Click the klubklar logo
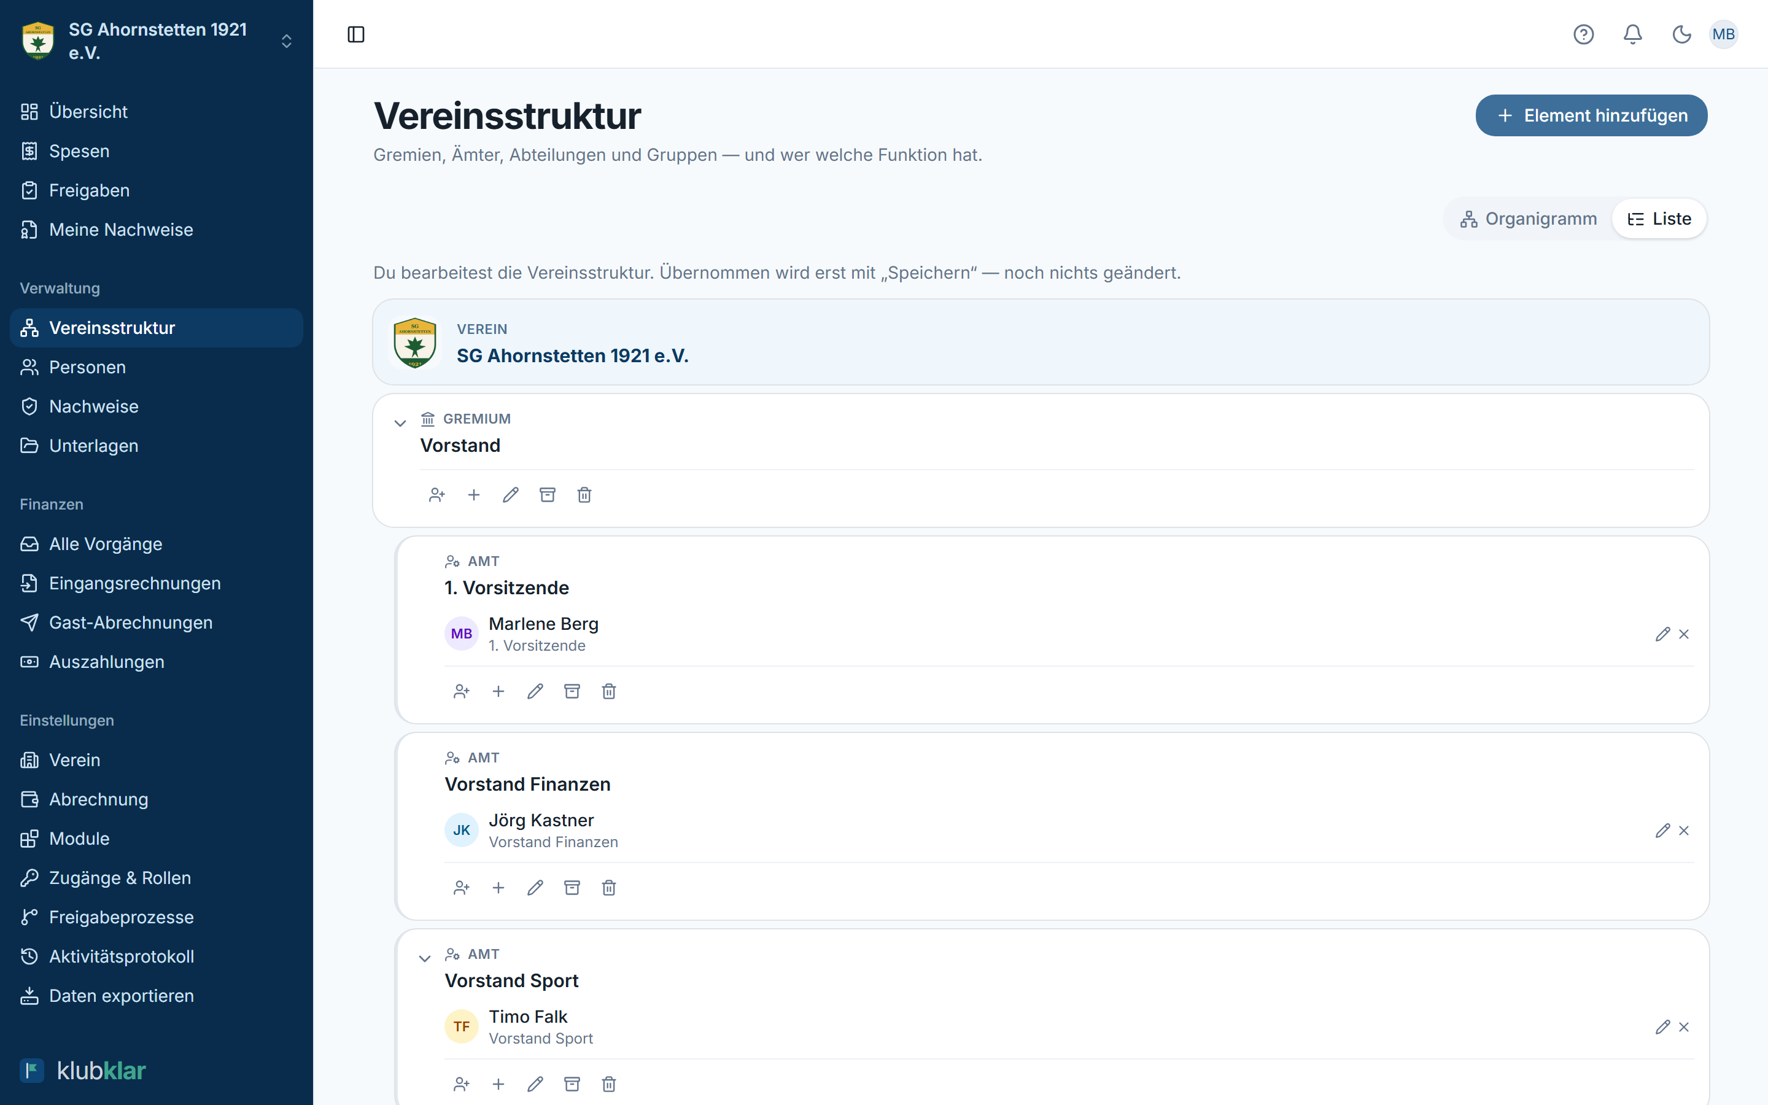1768x1105 pixels. pos(82,1071)
